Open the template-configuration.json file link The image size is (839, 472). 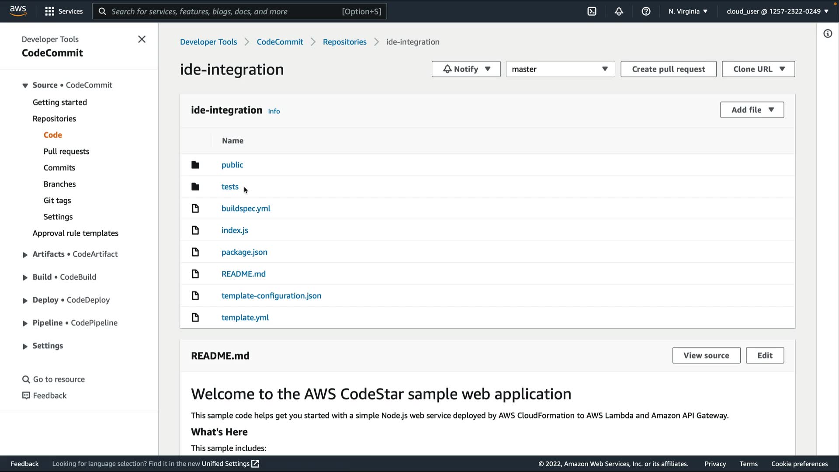271,296
